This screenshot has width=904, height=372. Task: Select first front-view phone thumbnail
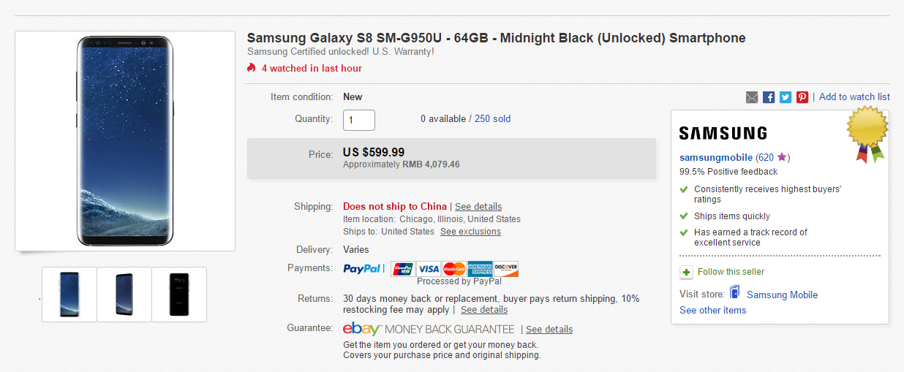pos(69,294)
